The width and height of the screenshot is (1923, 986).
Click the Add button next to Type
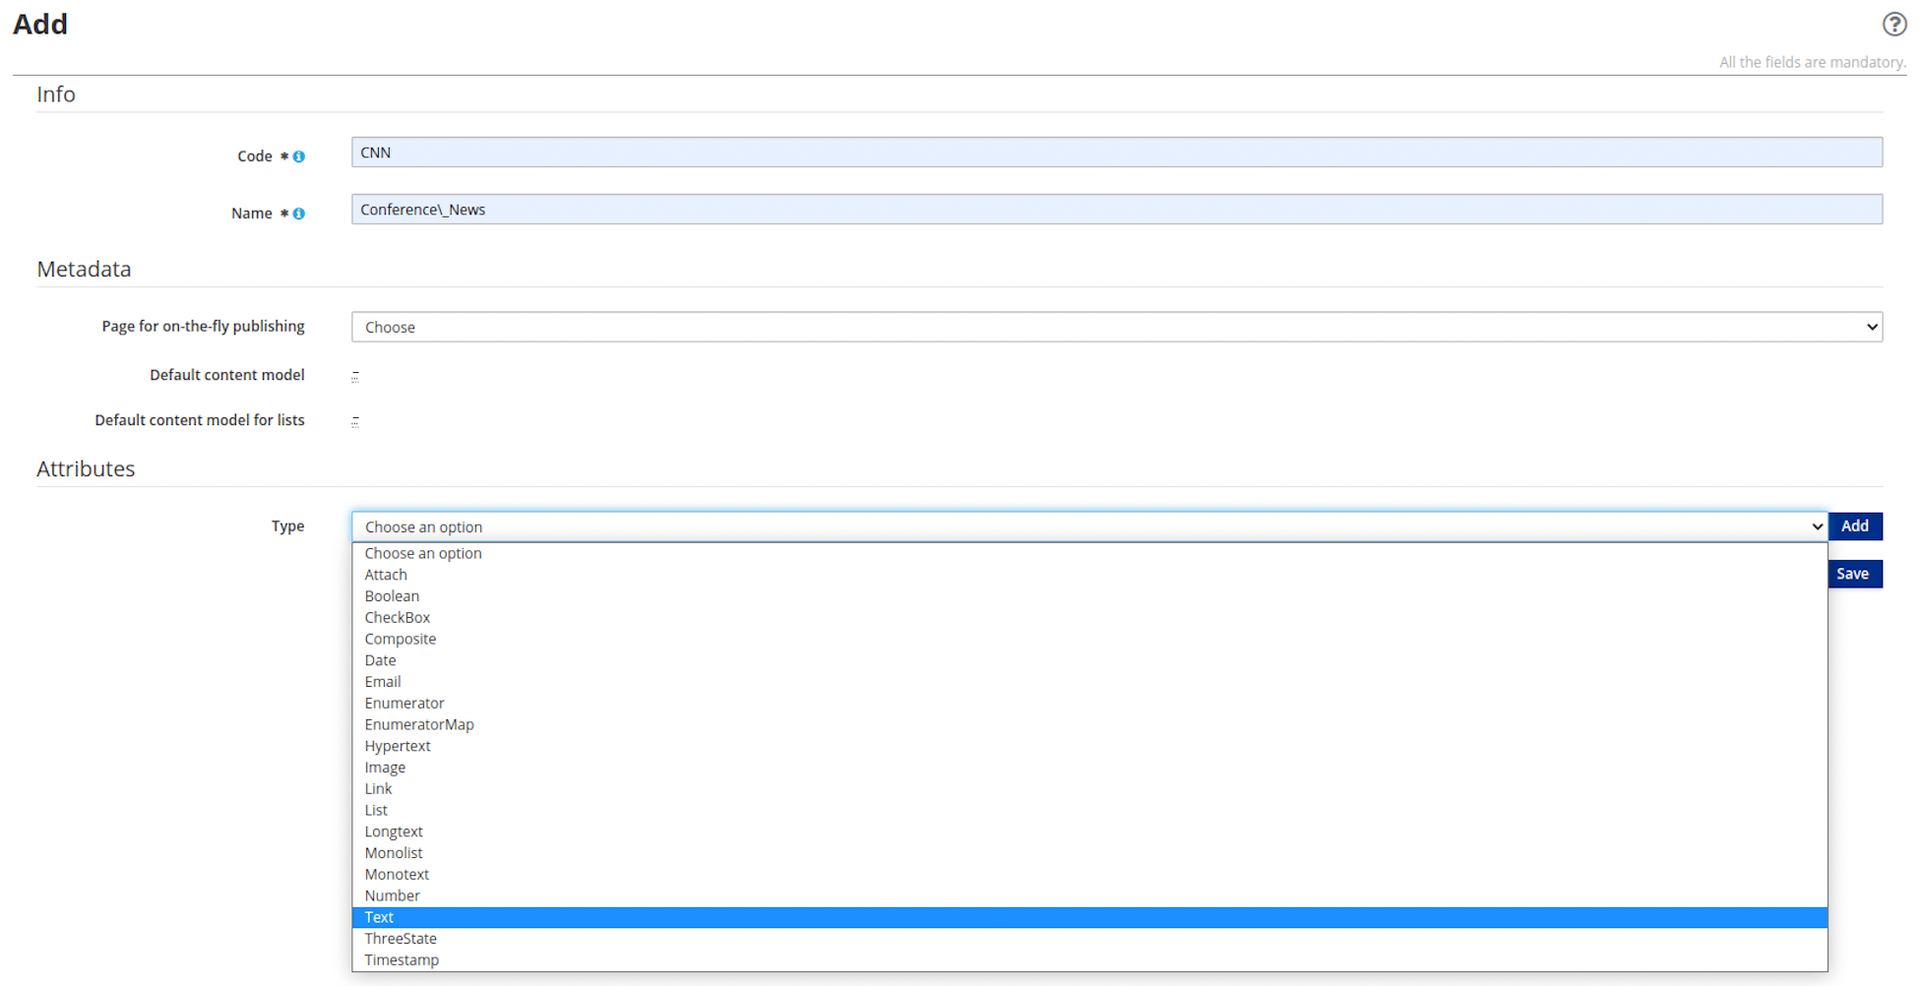point(1854,525)
